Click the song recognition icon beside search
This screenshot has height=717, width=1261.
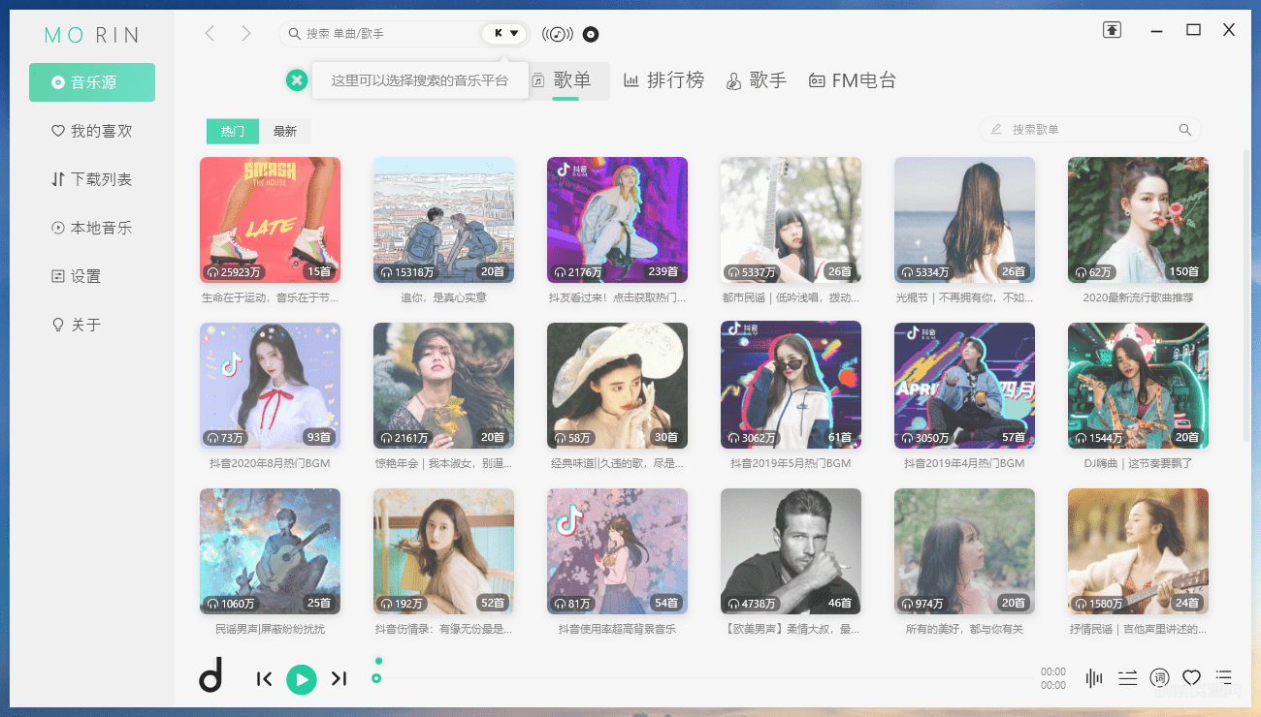(557, 34)
